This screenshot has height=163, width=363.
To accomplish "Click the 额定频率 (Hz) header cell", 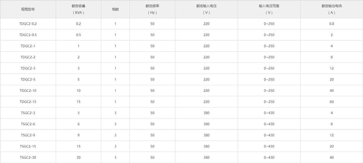I will (152, 9).
